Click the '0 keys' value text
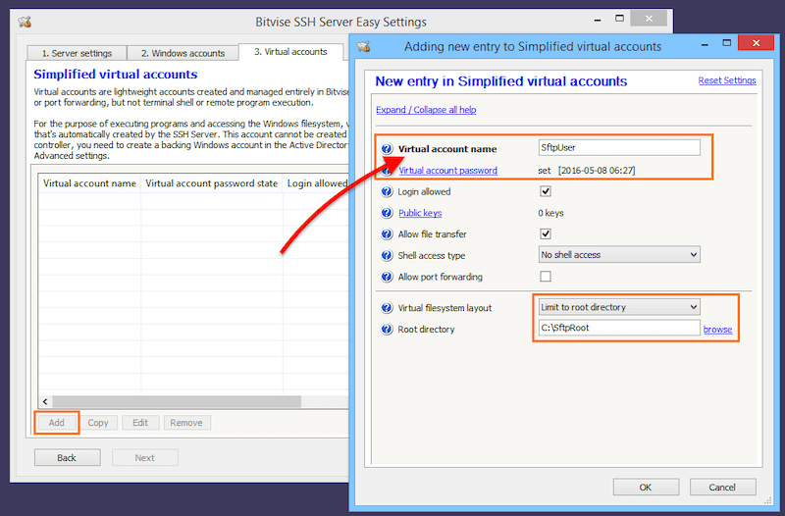 coord(550,213)
